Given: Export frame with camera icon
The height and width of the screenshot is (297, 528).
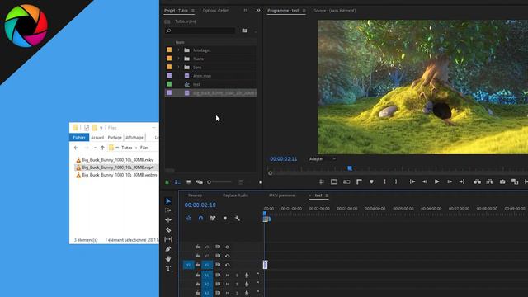Looking at the screenshot, I should click(502, 181).
